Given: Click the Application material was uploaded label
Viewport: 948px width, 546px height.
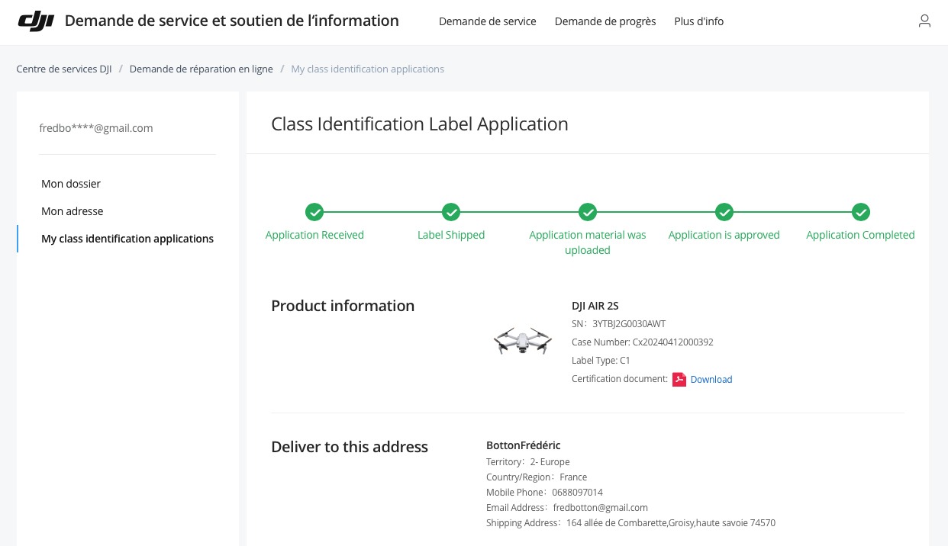Looking at the screenshot, I should tap(588, 242).
